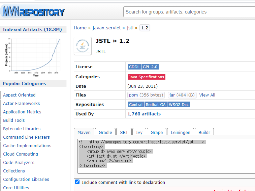Switch to the Grape tab
Viewport: 255px width, 191px height.
[x=157, y=132]
